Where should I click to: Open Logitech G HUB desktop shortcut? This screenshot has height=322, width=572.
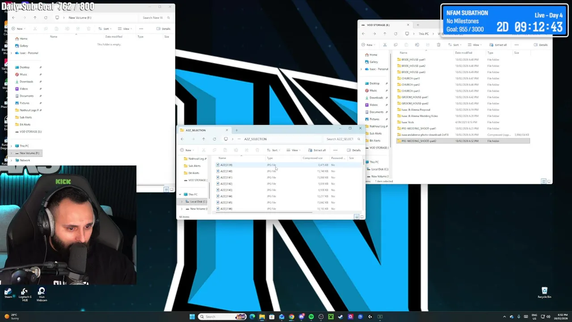point(25,295)
